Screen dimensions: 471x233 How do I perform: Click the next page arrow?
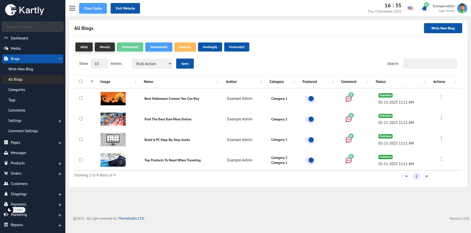[x=427, y=176]
